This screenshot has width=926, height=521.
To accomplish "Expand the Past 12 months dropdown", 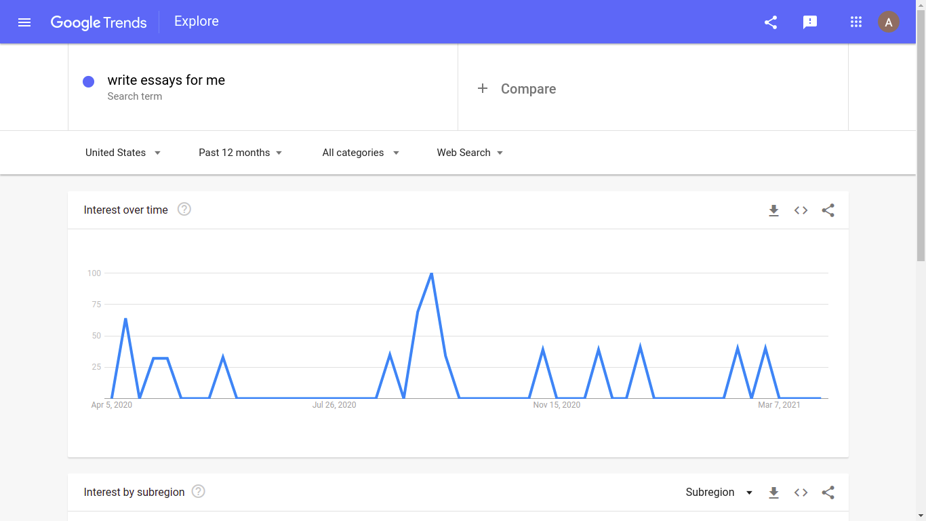I will pos(241,153).
